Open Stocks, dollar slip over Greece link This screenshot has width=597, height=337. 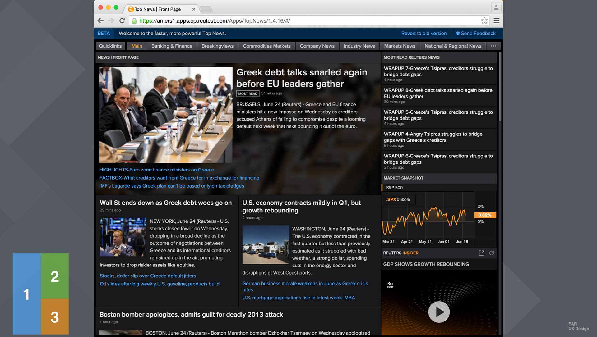pos(148,276)
